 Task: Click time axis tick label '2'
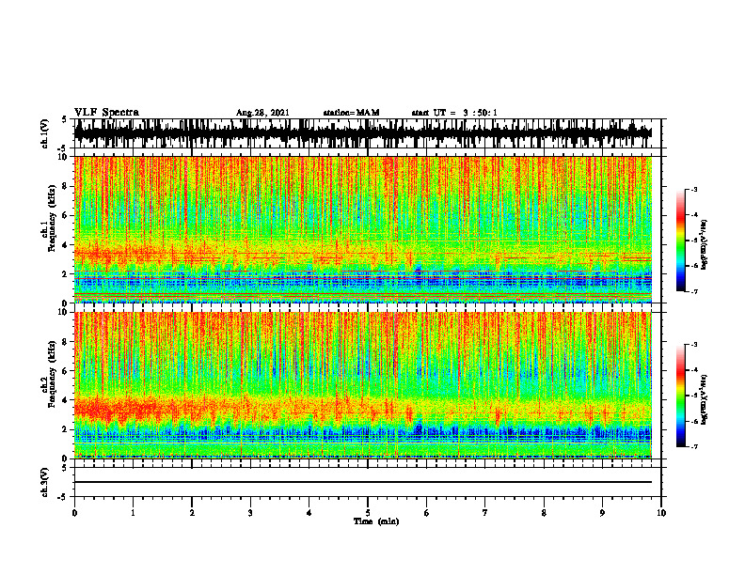pyautogui.click(x=192, y=513)
